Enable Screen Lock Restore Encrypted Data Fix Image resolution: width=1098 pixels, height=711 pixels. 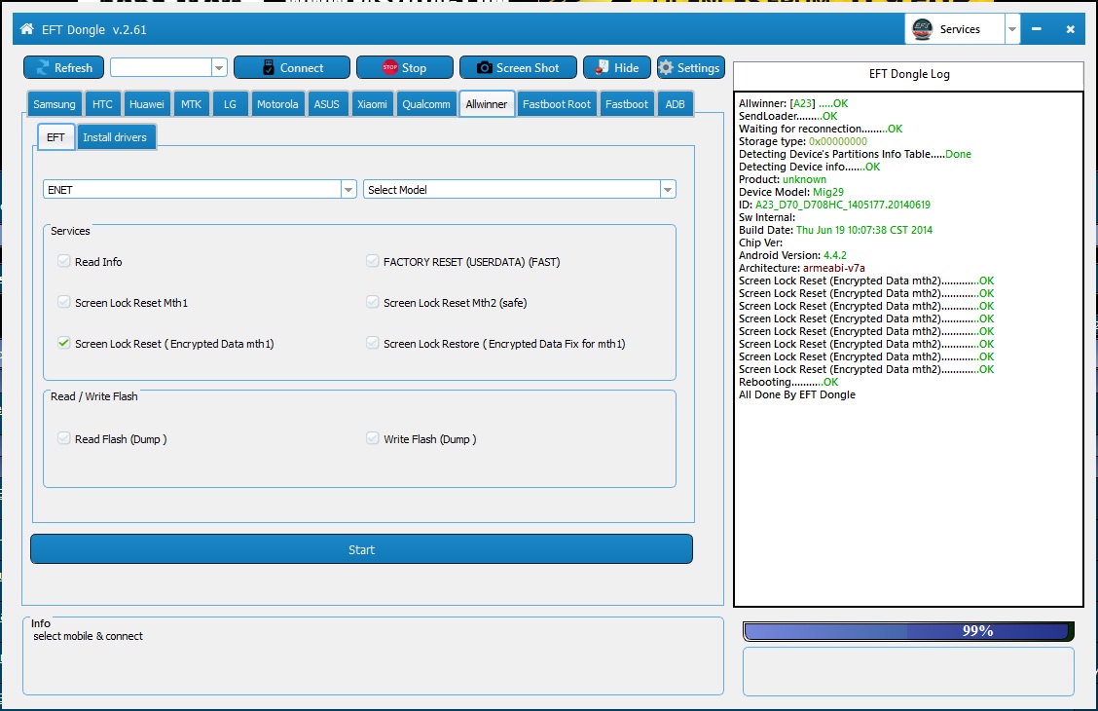click(x=372, y=343)
